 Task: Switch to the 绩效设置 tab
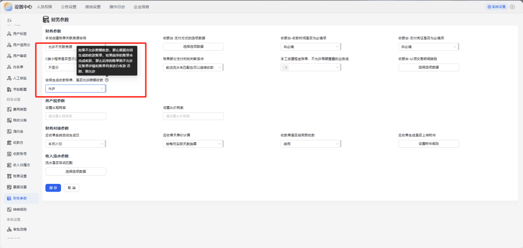pos(93,7)
